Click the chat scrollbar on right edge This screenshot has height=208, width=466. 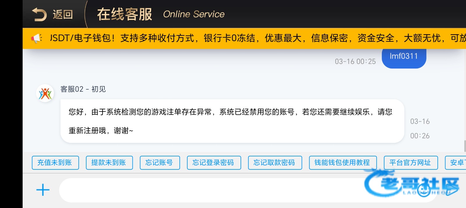pyautogui.click(x=465, y=146)
